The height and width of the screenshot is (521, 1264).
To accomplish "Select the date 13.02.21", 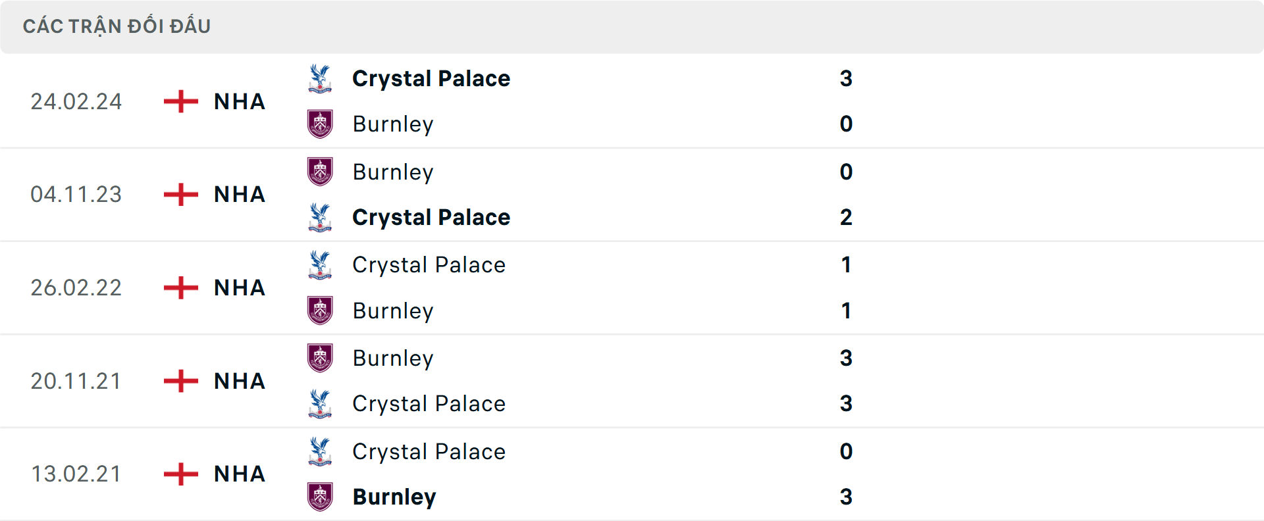I will (76, 474).
